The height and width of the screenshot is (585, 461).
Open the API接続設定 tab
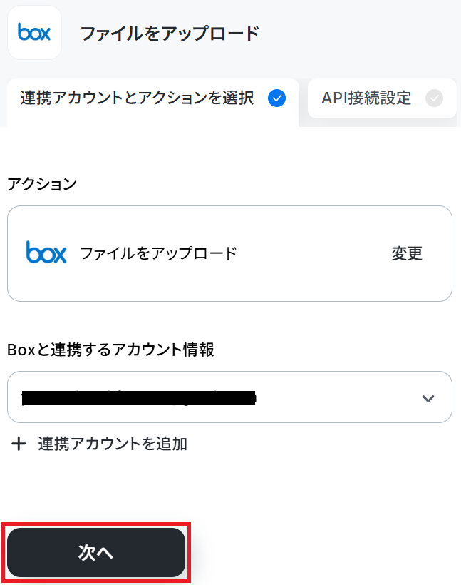click(x=382, y=98)
